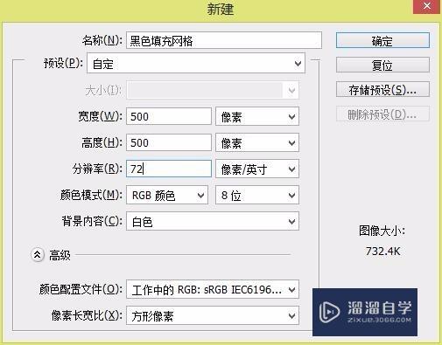Close the 新建 dialog with the X button
The width and height of the screenshot is (442, 345).
coord(427,6)
